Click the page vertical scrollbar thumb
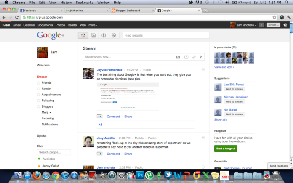293x183 pixels. [291, 28]
